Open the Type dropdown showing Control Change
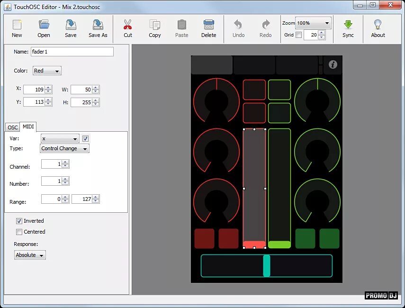This screenshot has width=405, height=308. pyautogui.click(x=64, y=149)
